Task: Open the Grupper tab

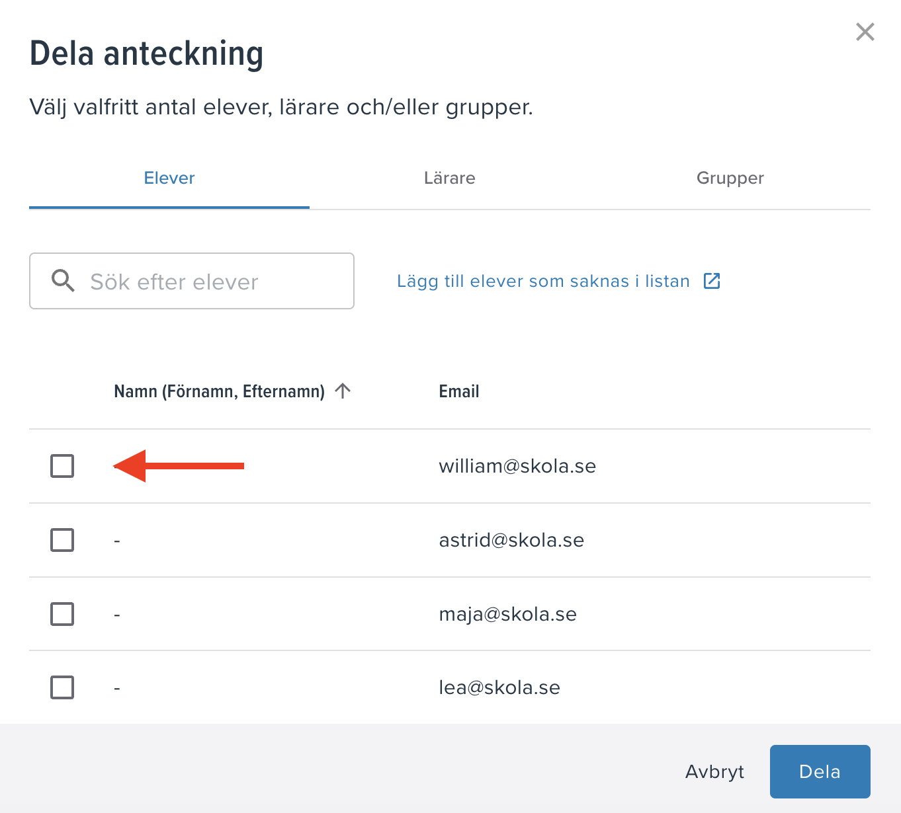Action: [x=730, y=178]
